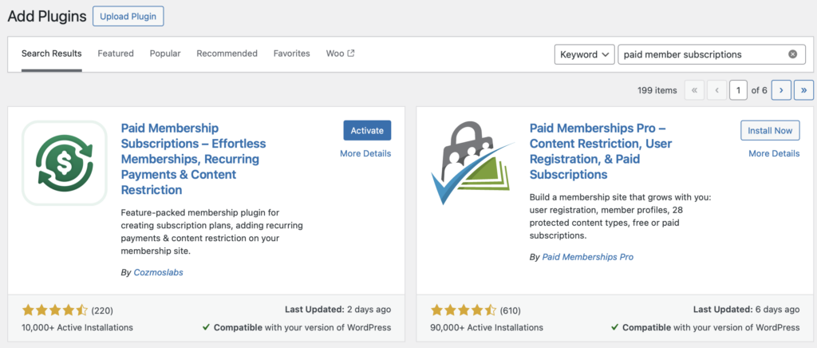
Task: Click the Compatible note under 6 days ago
Action: click(x=705, y=328)
